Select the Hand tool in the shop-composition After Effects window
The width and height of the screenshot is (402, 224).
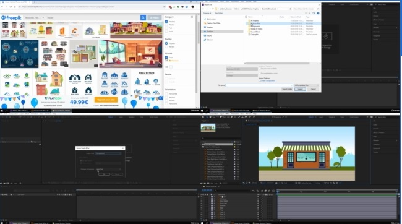(210, 117)
